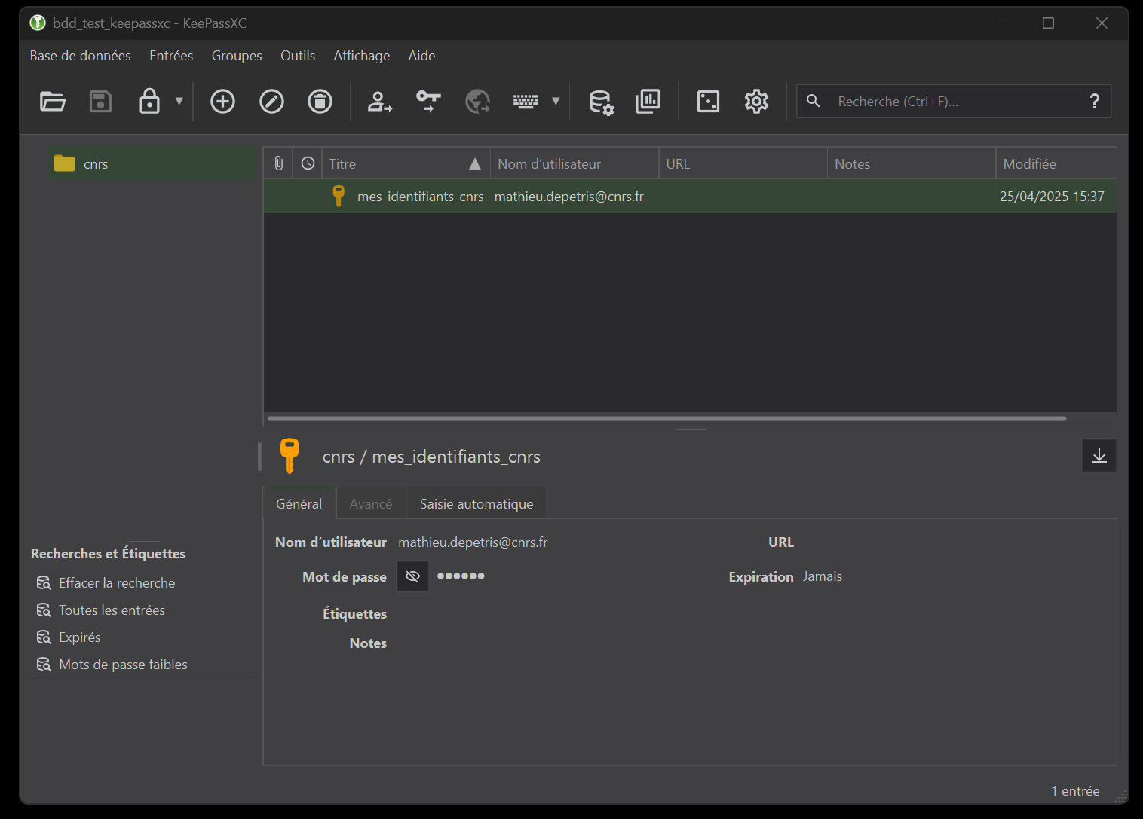
Task: Open the Outils menu
Action: [x=298, y=56]
